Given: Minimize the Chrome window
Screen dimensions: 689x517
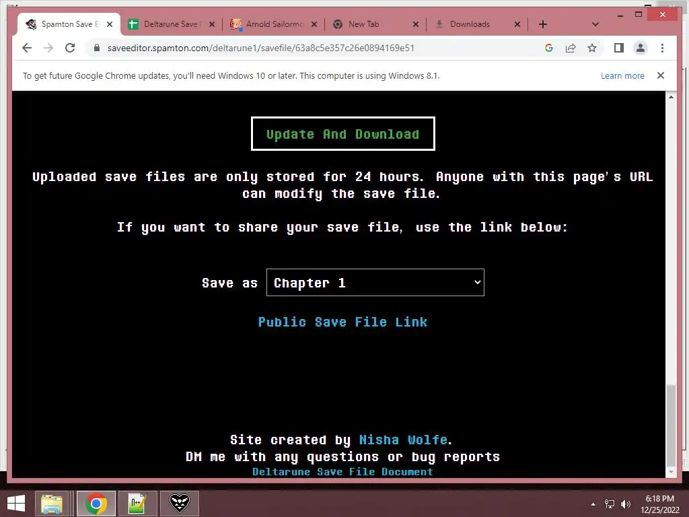Looking at the screenshot, I should 620,15.
